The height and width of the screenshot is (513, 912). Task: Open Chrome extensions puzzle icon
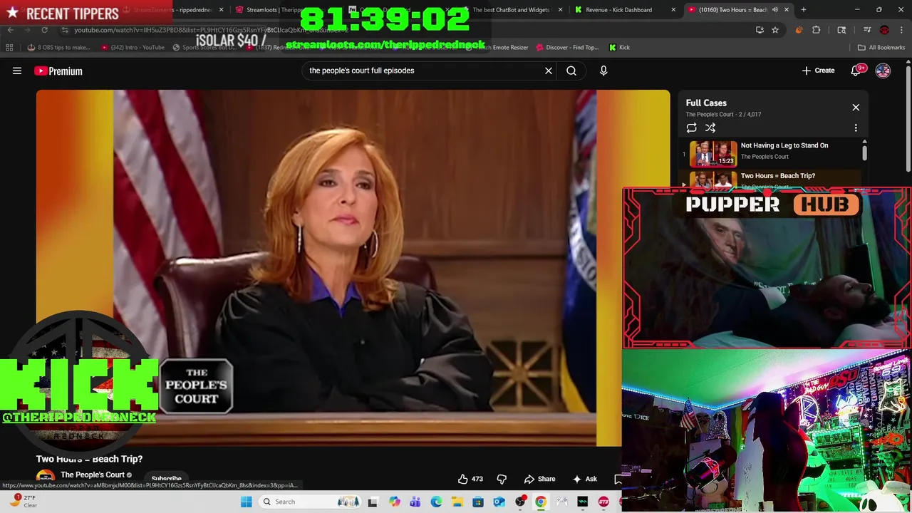tap(817, 30)
